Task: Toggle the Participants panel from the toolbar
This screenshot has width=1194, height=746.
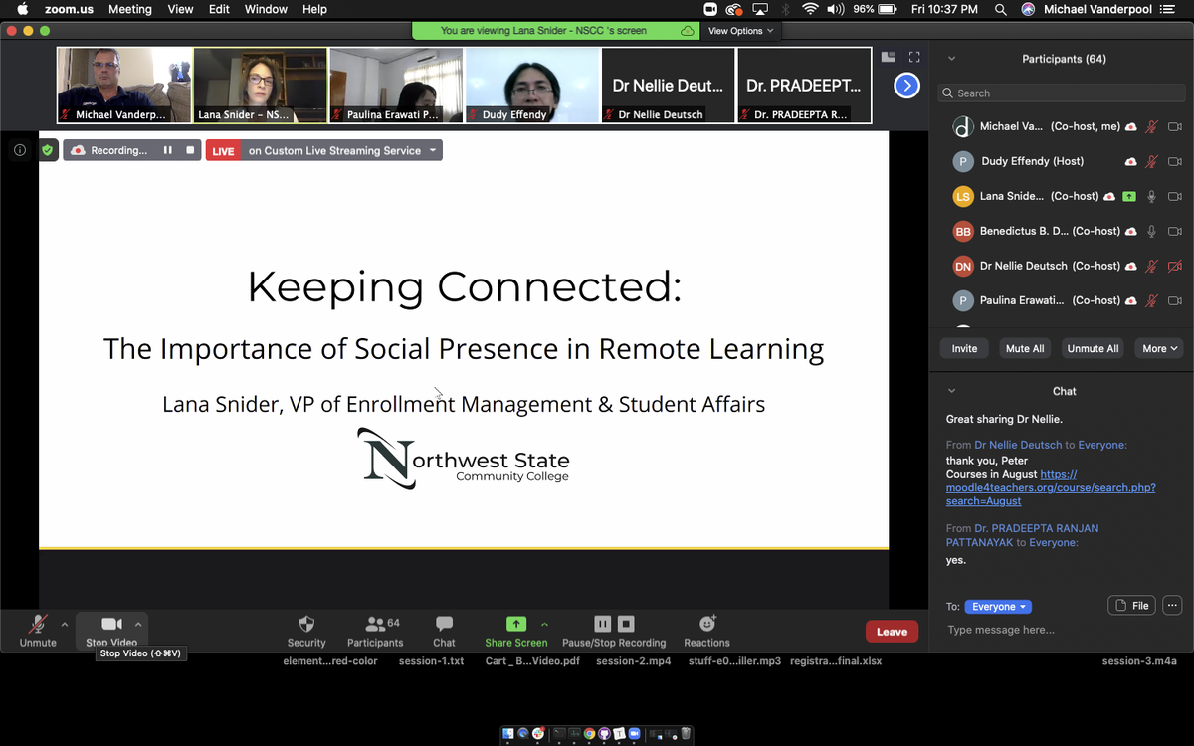Action: (x=375, y=630)
